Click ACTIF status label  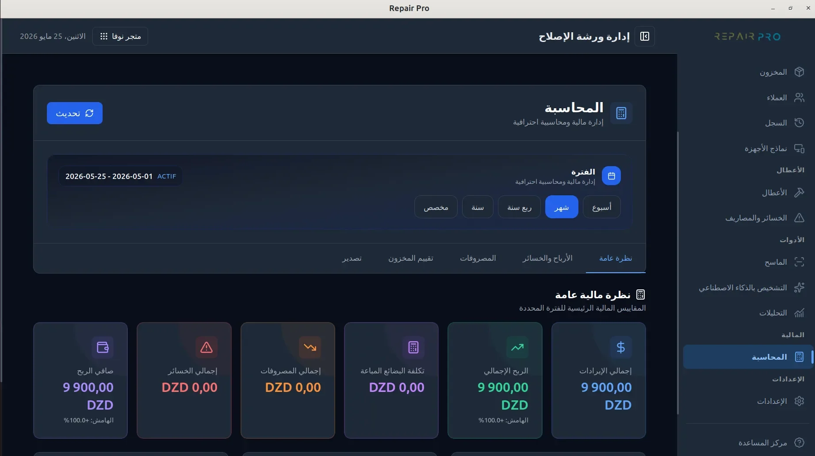coord(167,176)
